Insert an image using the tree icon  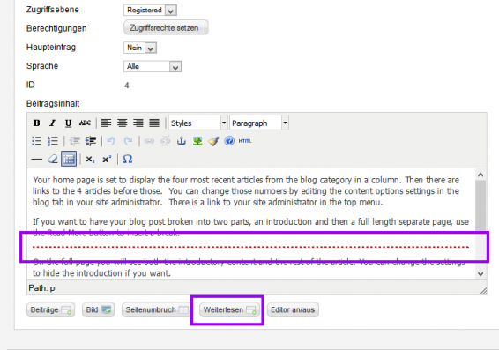pos(197,141)
